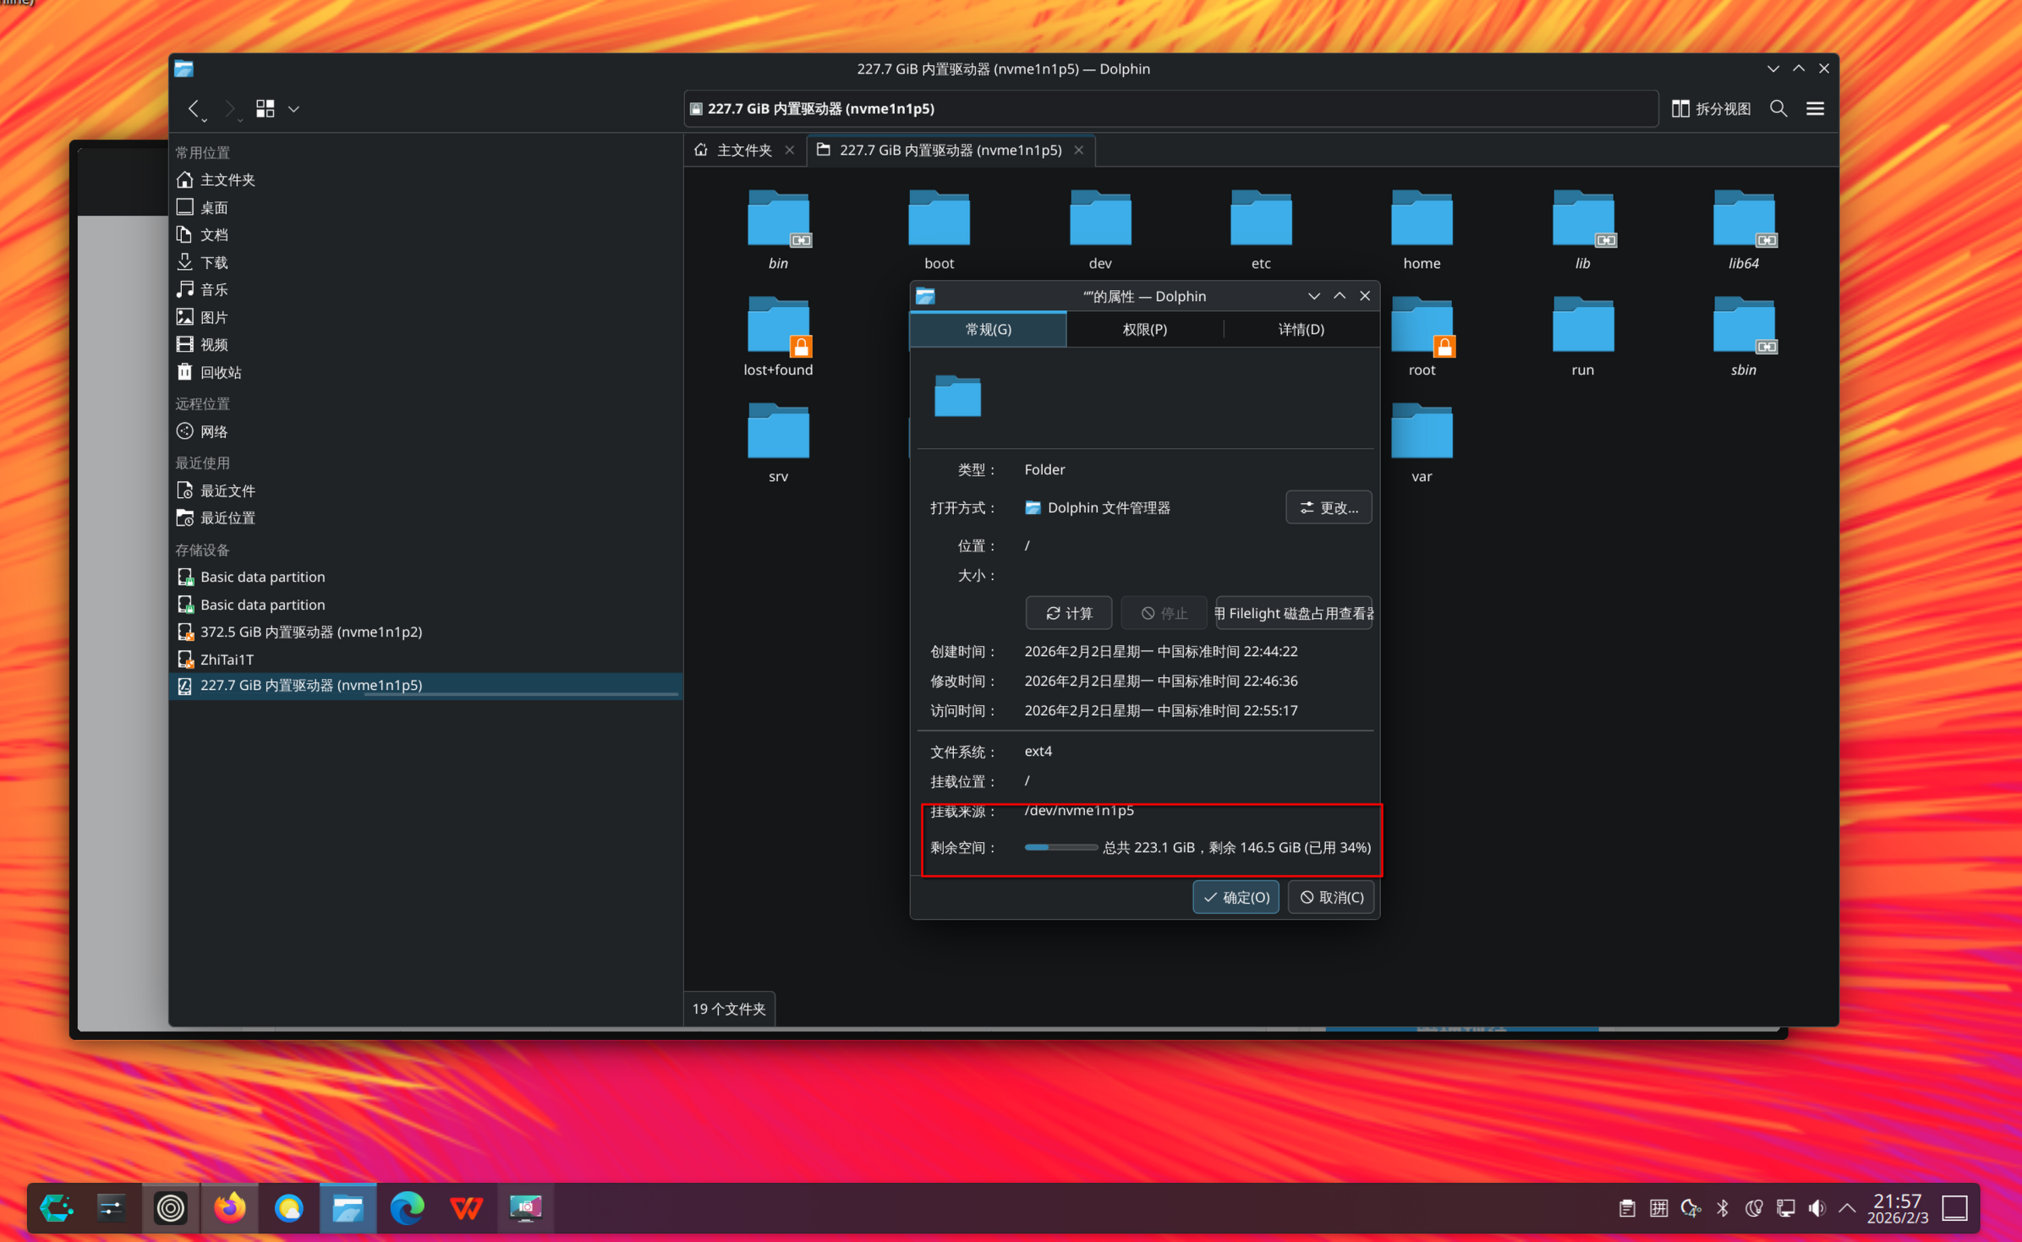Switch to the 权限(P) permissions tab
This screenshot has height=1242, width=2022.
click(1144, 329)
